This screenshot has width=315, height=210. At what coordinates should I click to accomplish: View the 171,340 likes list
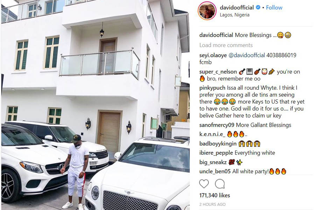[x=215, y=195]
